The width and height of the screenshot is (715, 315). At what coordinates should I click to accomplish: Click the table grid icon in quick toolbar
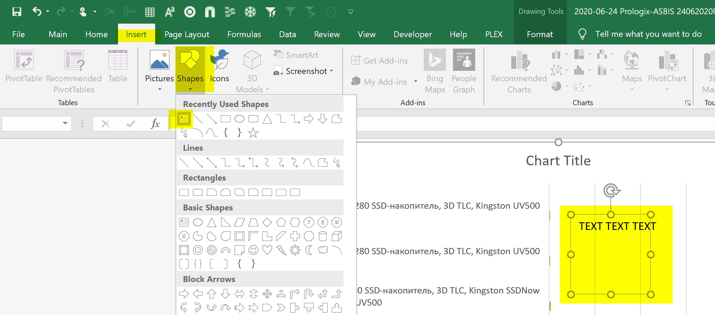point(150,12)
